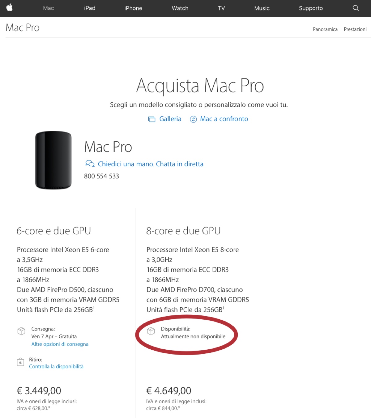Open the iPhone menu item
This screenshot has width=371, height=418.
point(133,8)
